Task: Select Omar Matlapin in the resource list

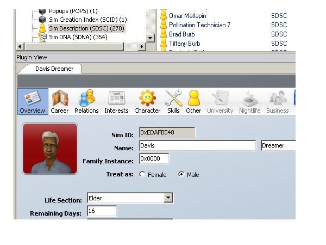Action: pyautogui.click(x=187, y=16)
